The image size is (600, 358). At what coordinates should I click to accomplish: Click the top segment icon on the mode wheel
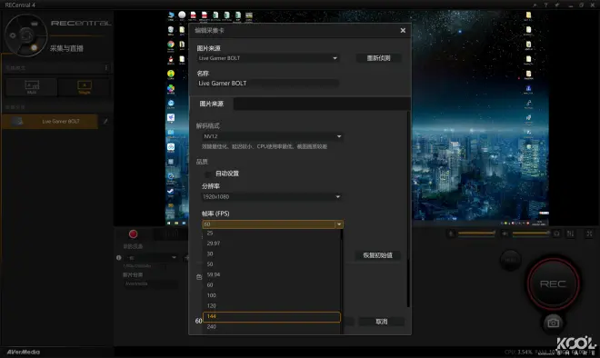[x=35, y=24]
